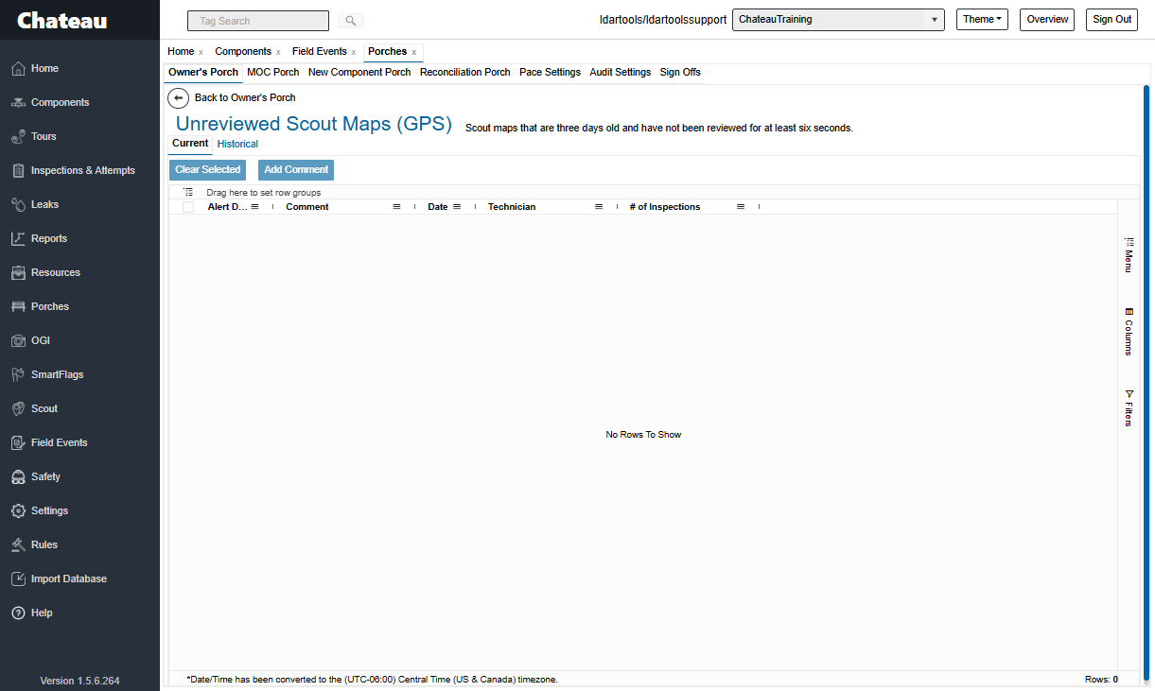The height and width of the screenshot is (691, 1155).
Task: Close the Field Events tab
Action: [x=354, y=52]
